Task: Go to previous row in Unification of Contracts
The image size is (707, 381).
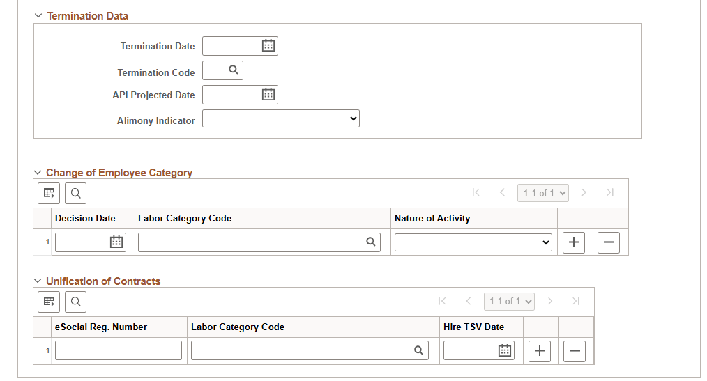Action: 469,302
